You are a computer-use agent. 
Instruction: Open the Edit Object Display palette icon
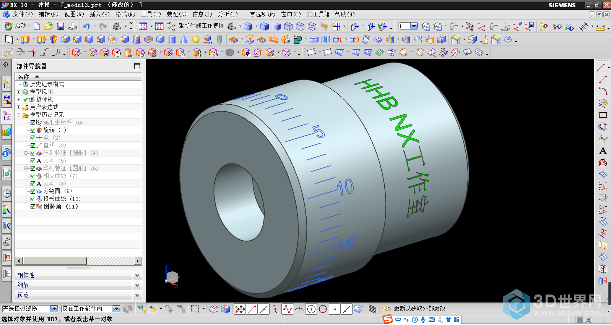(x=543, y=26)
